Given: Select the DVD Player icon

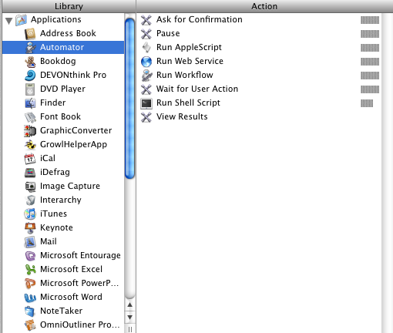Looking at the screenshot, I should [x=30, y=89].
